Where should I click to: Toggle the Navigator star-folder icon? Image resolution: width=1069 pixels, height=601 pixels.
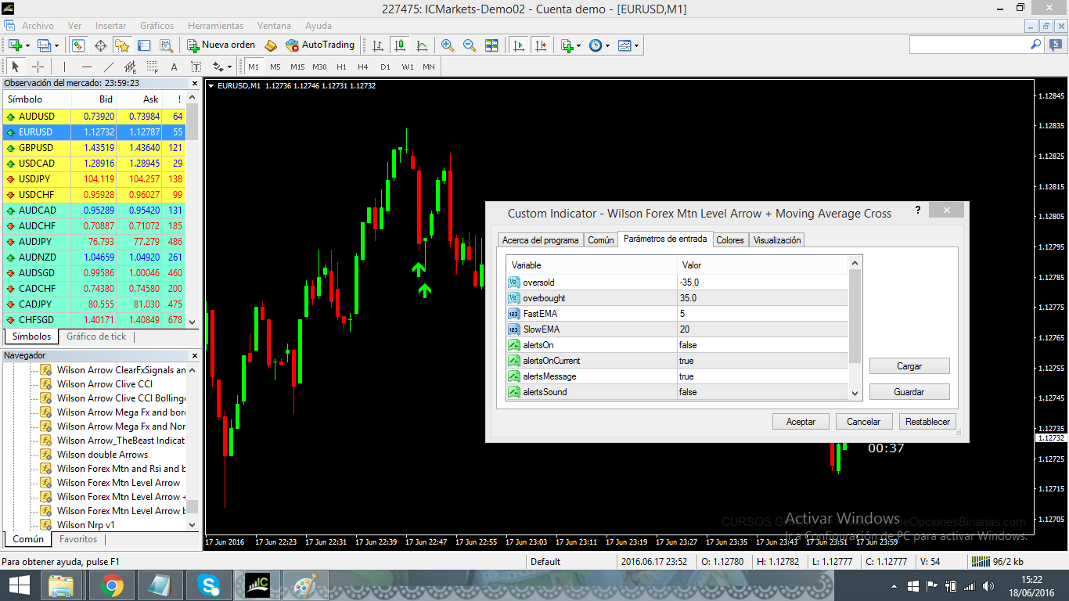click(x=122, y=45)
